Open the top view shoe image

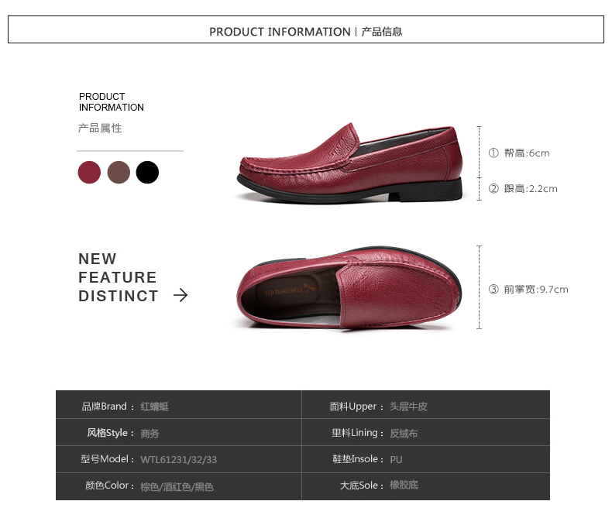pos(349,288)
